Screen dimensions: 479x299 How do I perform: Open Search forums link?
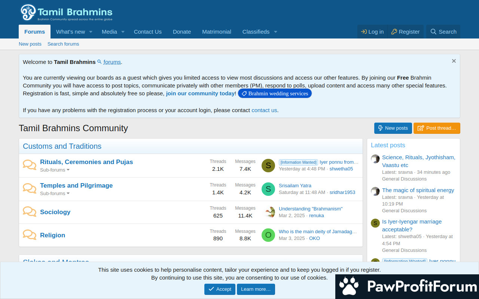pyautogui.click(x=63, y=44)
